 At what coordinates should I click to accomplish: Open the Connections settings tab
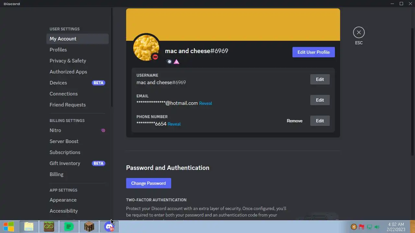coord(77,94)
